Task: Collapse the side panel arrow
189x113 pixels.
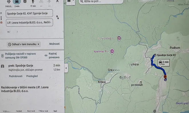Action: 66,68
